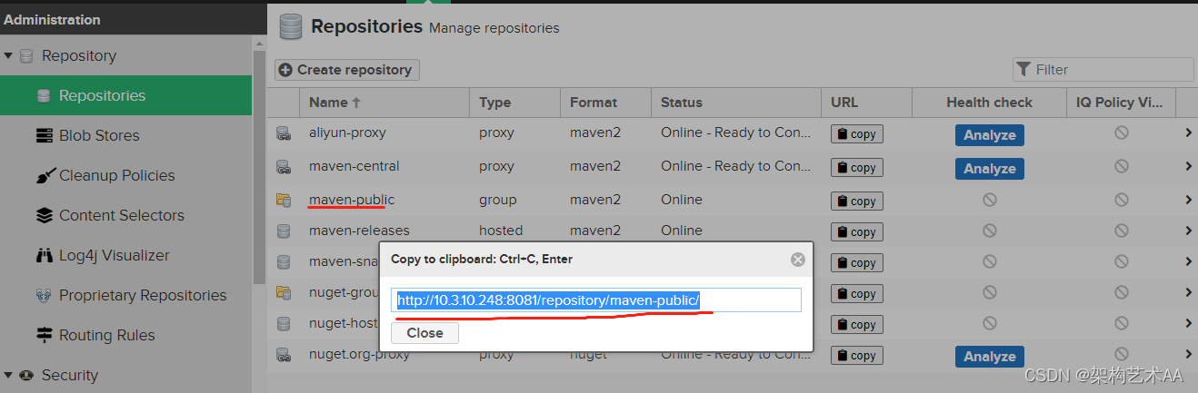Open maven-public row details arrow
The height and width of the screenshot is (393, 1198).
(x=1188, y=200)
